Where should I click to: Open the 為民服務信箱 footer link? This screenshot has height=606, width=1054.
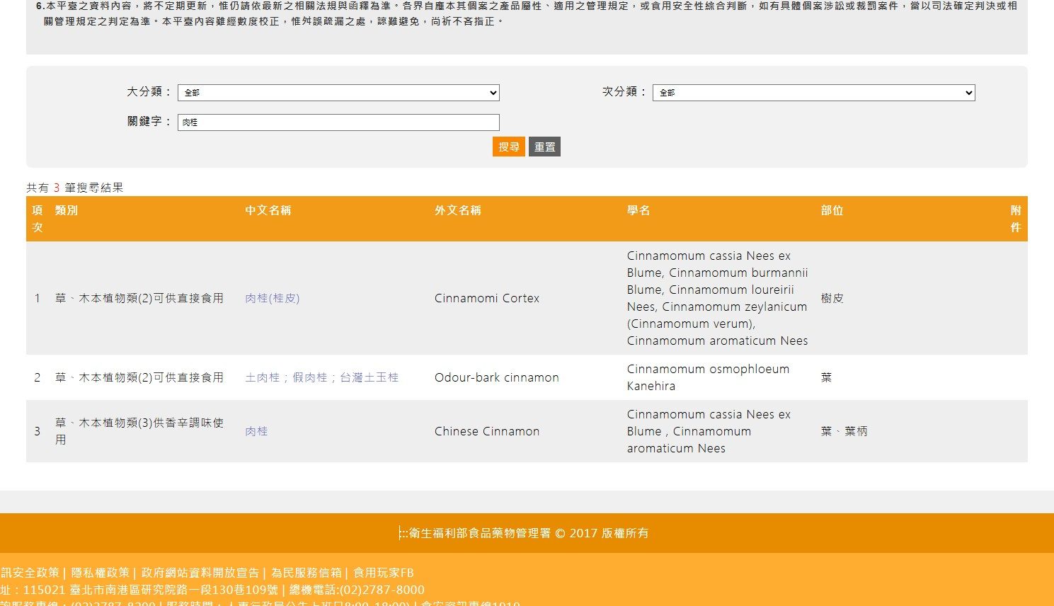(307, 573)
